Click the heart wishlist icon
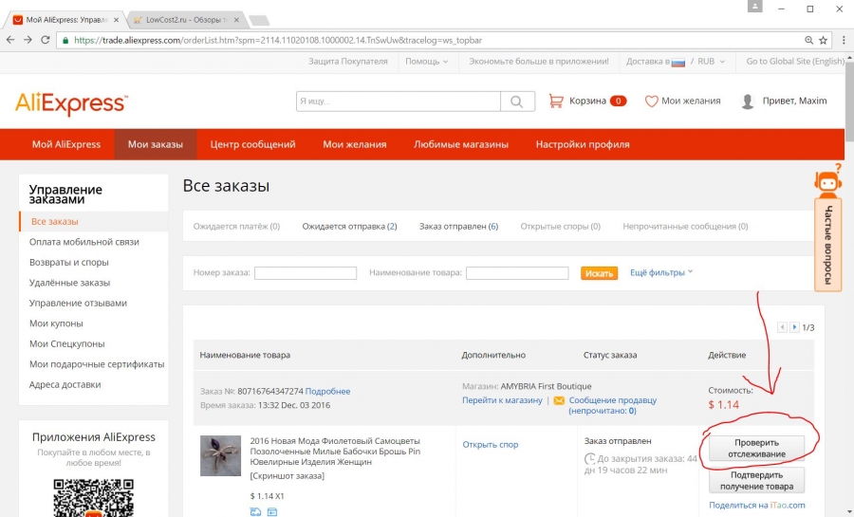Screen dimensions: 854x517 point(651,101)
